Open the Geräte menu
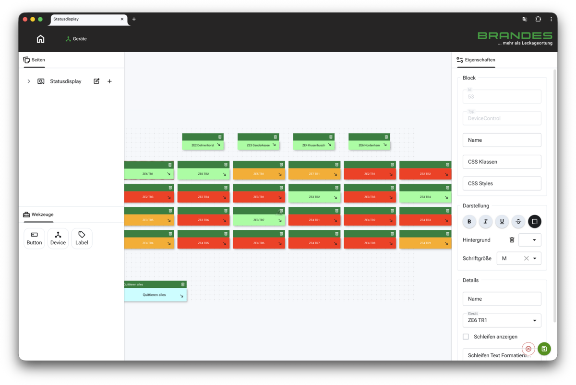The width and height of the screenshot is (576, 385). [x=76, y=39]
